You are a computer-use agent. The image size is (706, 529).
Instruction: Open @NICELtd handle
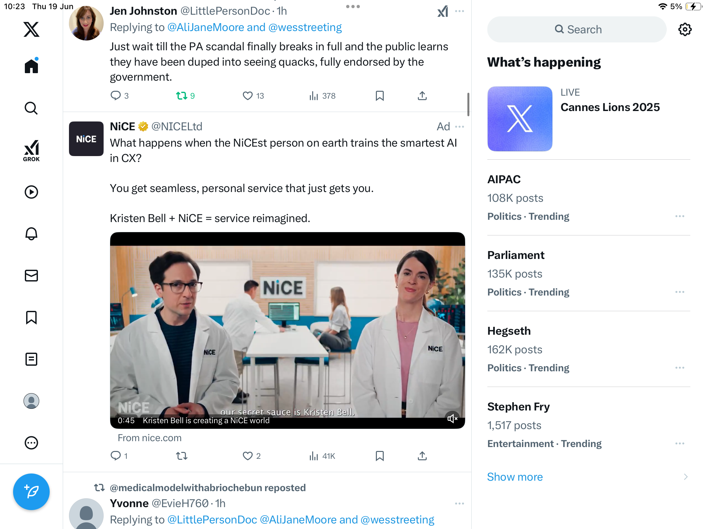176,127
